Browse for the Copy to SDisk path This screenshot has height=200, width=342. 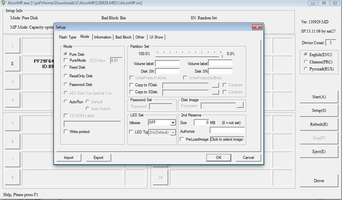215,92
